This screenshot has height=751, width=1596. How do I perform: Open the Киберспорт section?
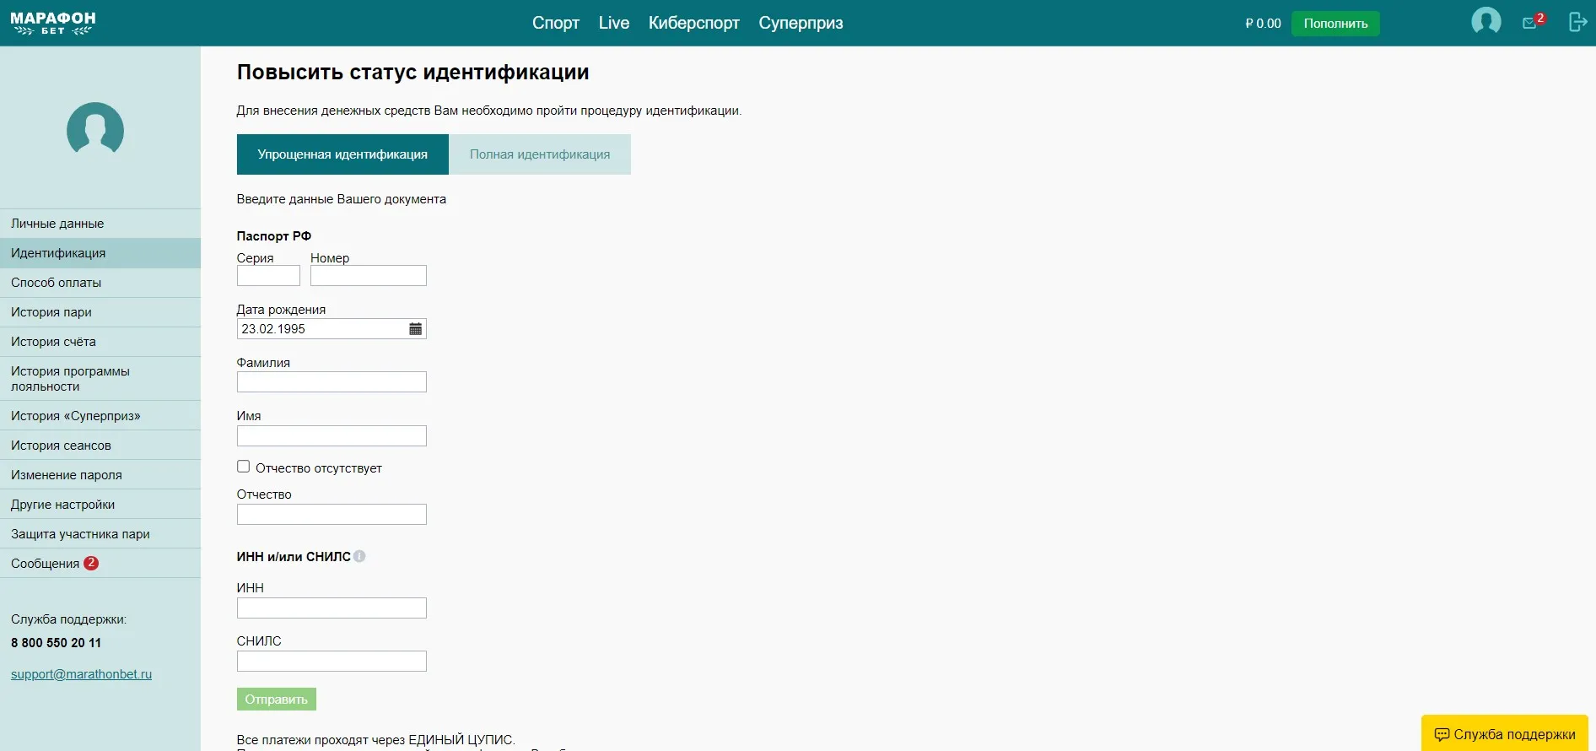tap(693, 23)
